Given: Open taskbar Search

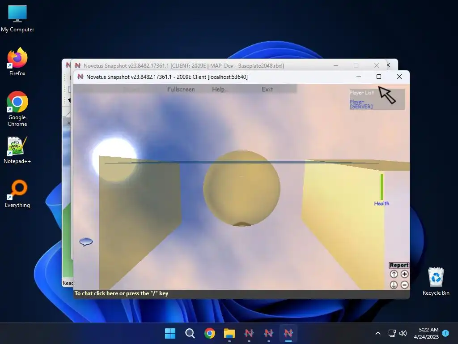Looking at the screenshot, I should [x=190, y=333].
